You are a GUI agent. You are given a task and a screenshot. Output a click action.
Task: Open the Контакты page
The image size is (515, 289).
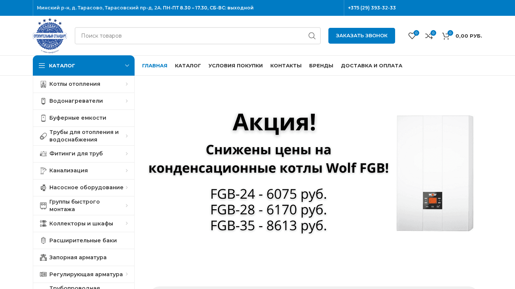(286, 65)
